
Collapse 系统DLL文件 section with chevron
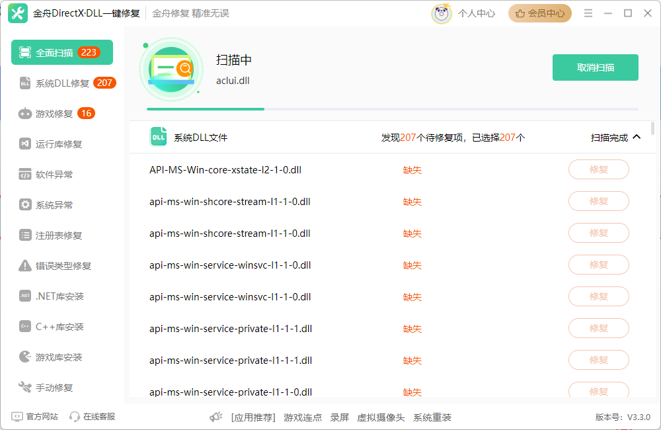coord(637,137)
